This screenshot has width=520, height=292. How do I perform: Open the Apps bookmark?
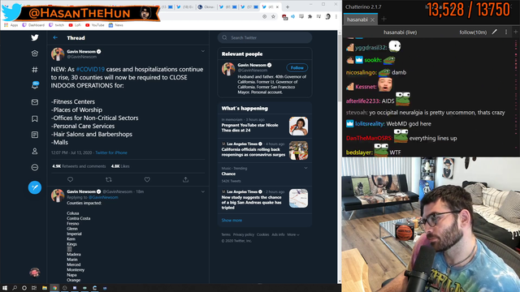(11, 25)
